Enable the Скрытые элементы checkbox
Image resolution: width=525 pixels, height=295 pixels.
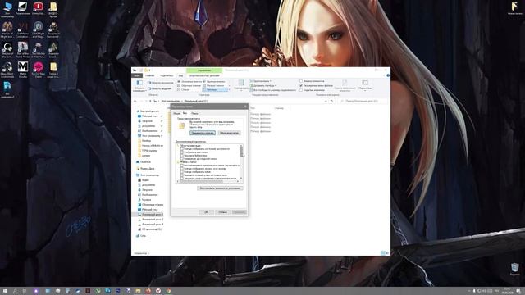pos(301,90)
